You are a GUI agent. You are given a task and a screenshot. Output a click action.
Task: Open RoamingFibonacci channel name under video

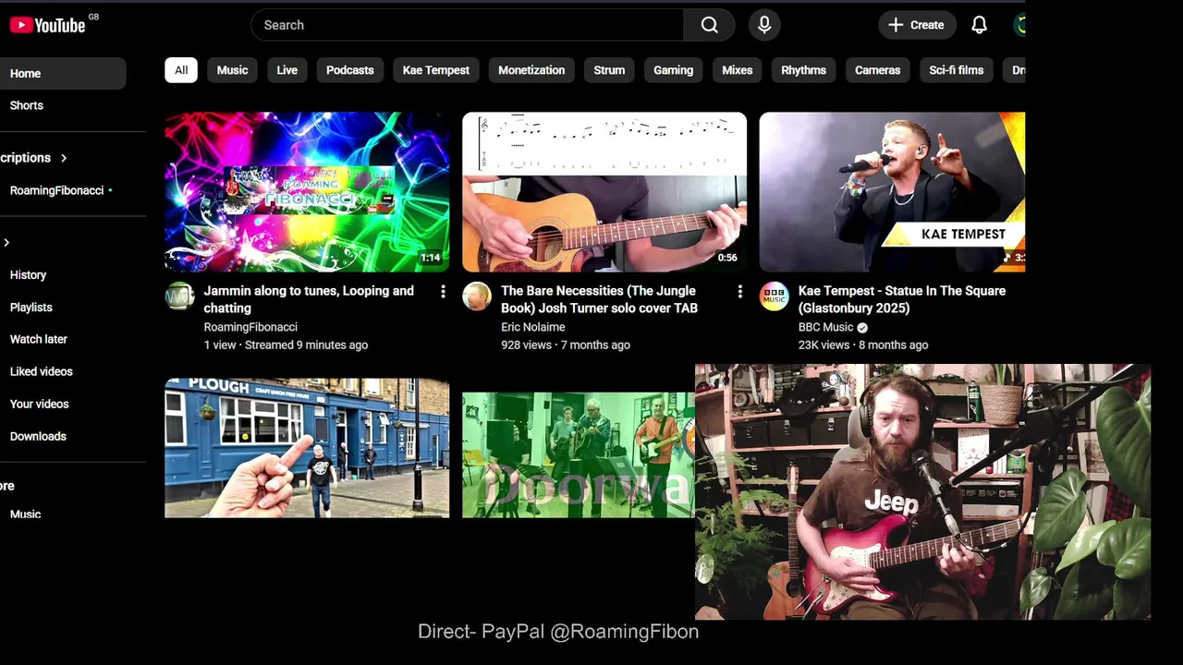point(250,327)
